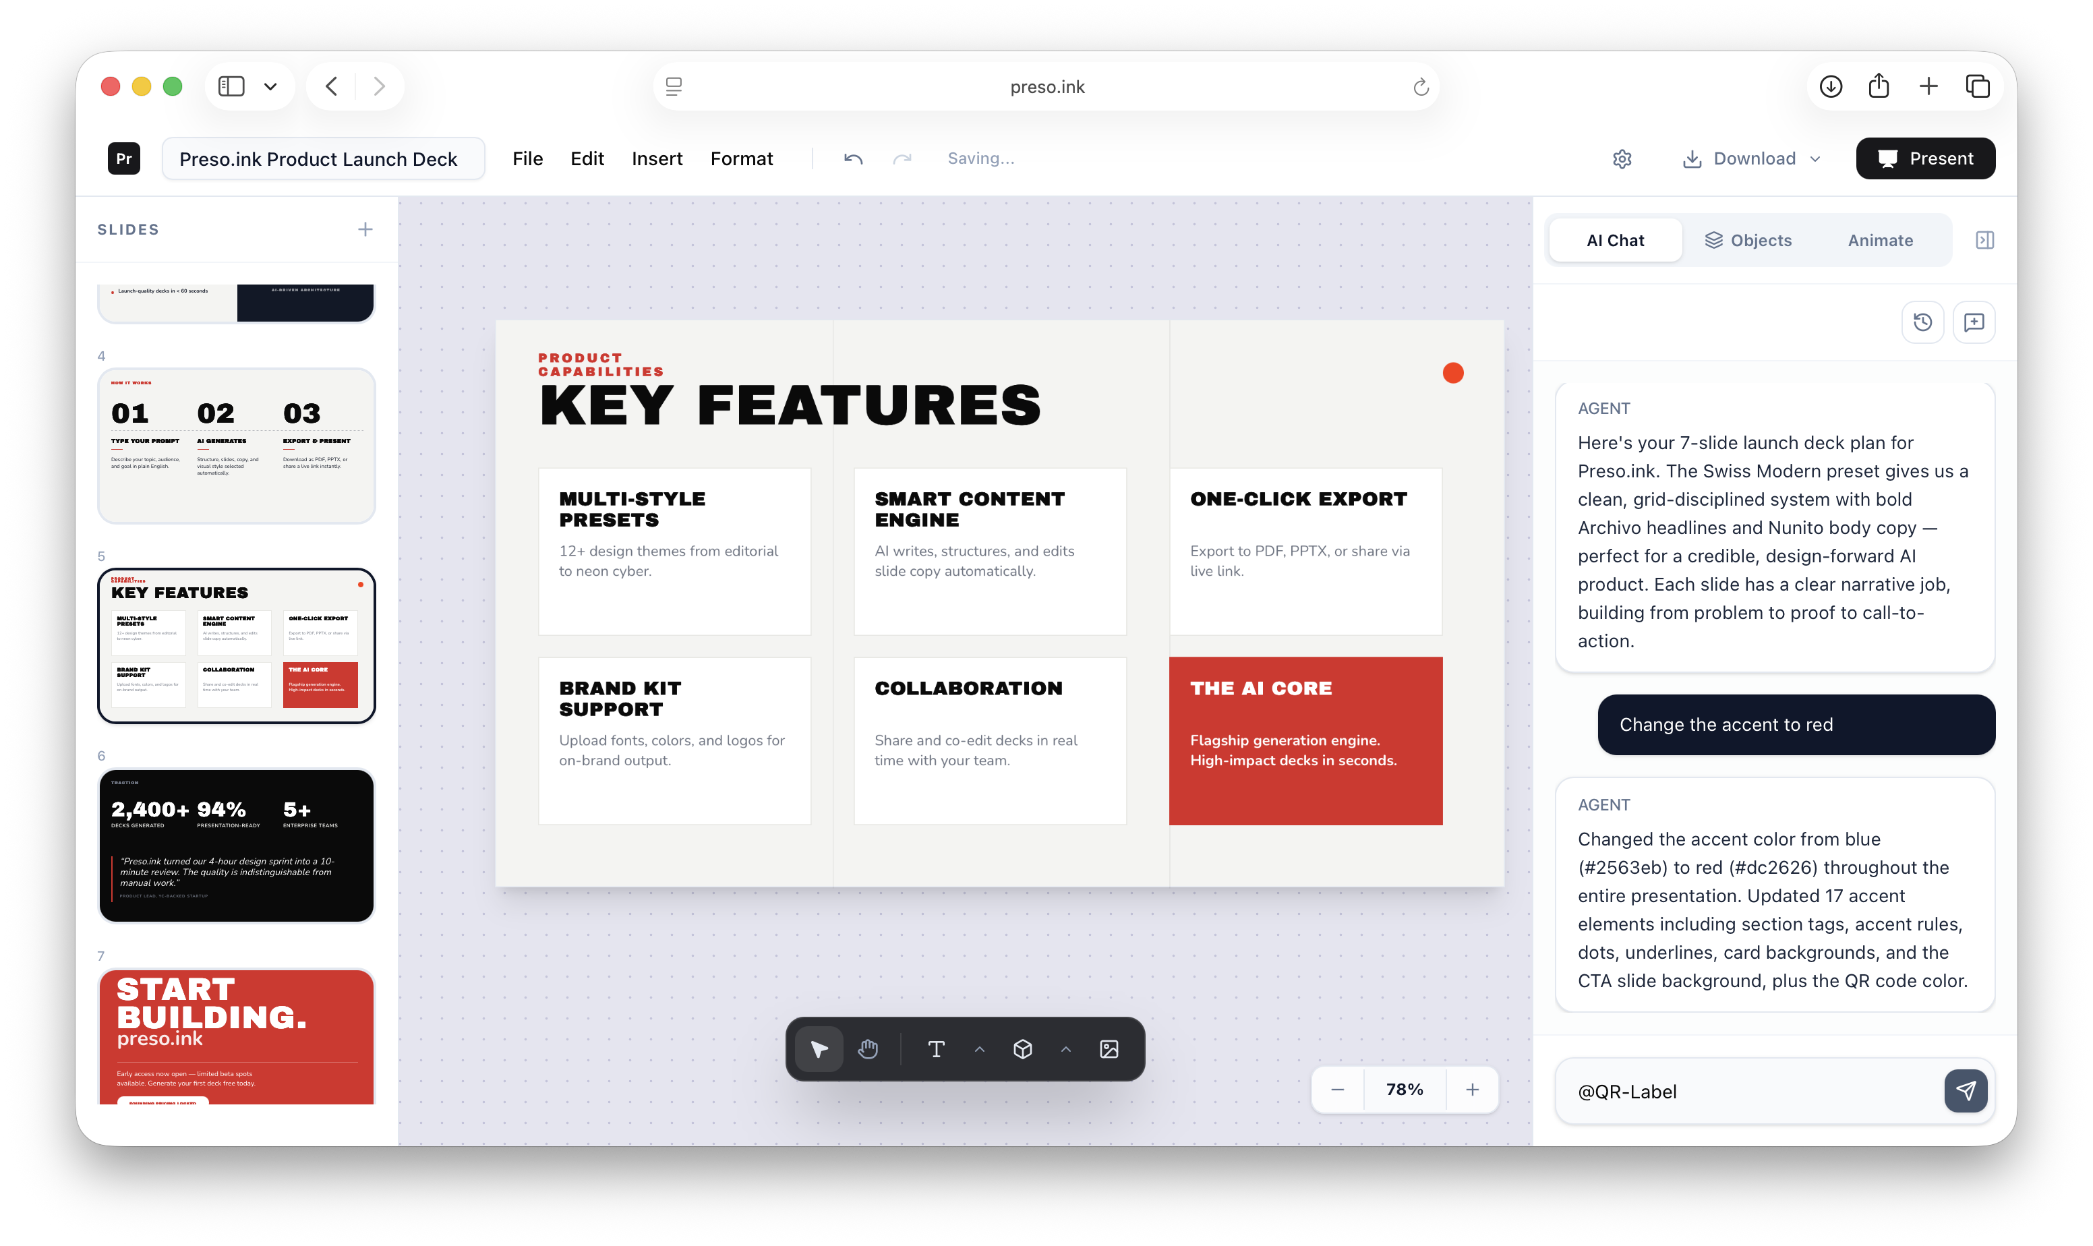Start a new AI chat conversation
The height and width of the screenshot is (1246, 2093).
point(1974,322)
